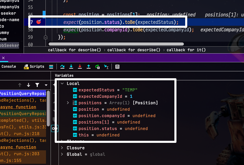Click the red Force Step Into icon
Viewport: 244px width, 165px height.
[80, 67]
